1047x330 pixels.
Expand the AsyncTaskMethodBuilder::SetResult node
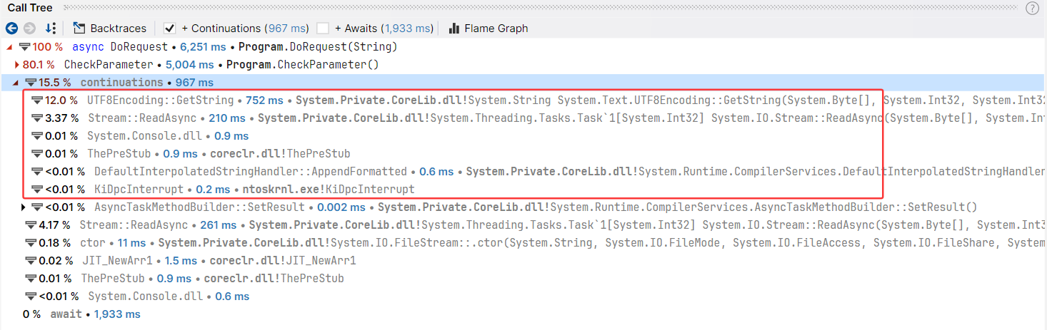pos(24,207)
